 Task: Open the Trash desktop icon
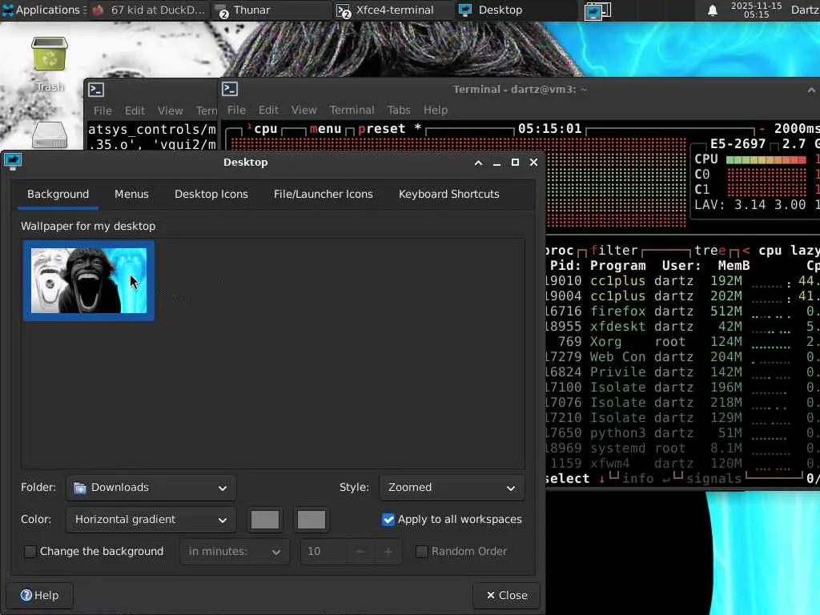pyautogui.click(x=50, y=55)
